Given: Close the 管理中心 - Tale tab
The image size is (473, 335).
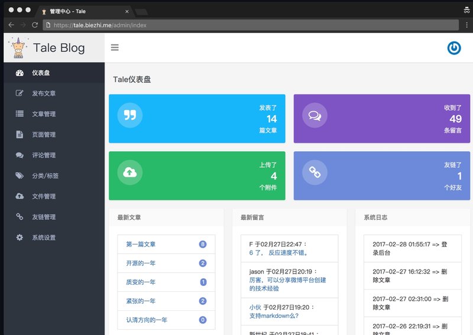Looking at the screenshot, I should click(127, 11).
